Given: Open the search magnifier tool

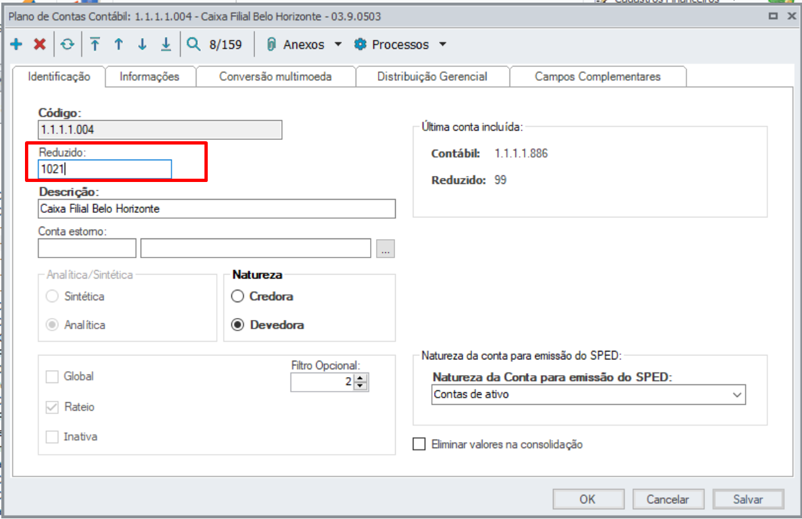Looking at the screenshot, I should click(x=193, y=44).
